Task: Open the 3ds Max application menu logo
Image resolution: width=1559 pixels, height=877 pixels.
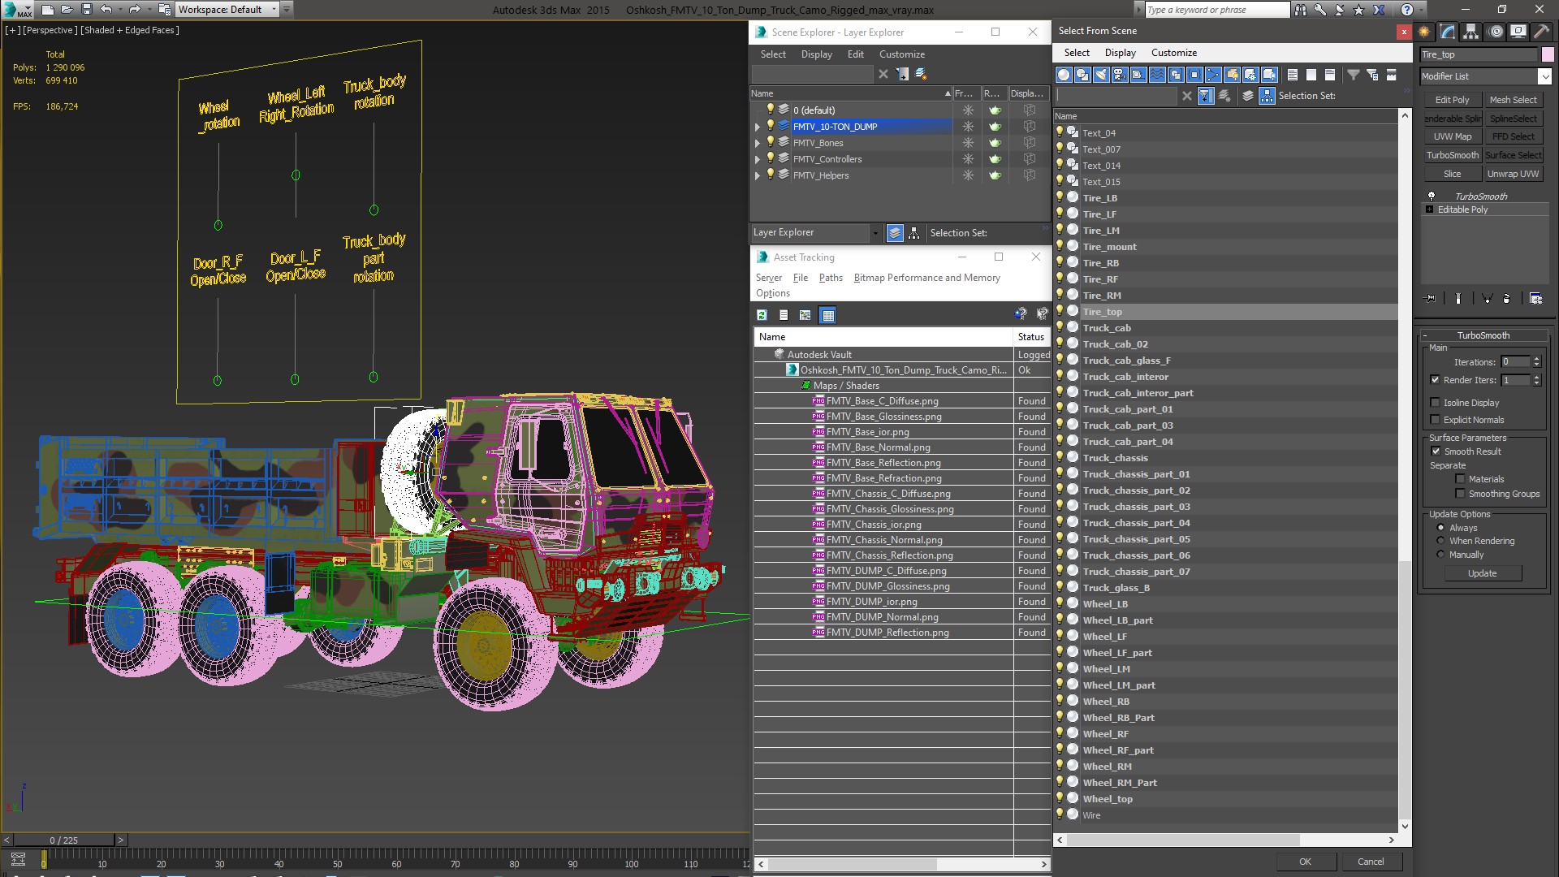Action: pos(16,10)
